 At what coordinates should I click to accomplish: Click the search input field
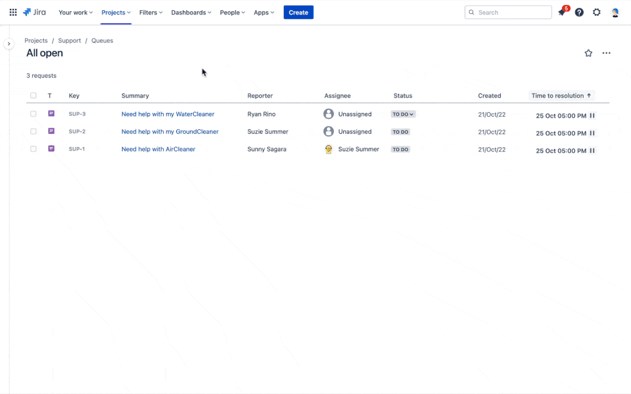point(508,13)
